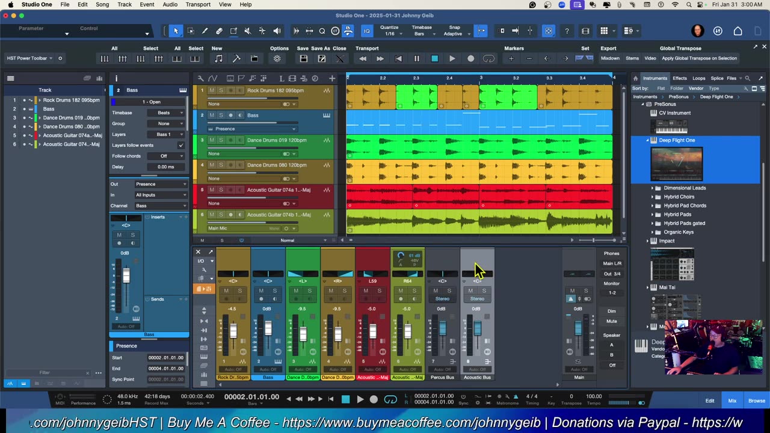Open the Options gear icon

click(277, 58)
